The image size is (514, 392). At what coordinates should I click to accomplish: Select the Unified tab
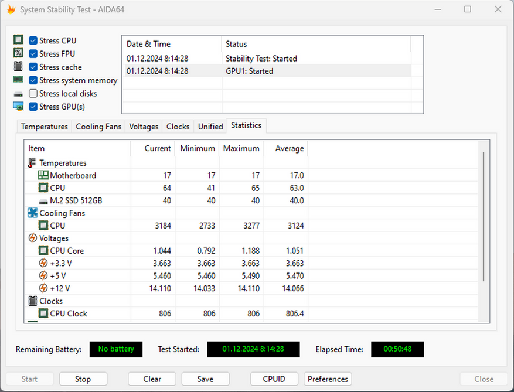click(x=210, y=127)
